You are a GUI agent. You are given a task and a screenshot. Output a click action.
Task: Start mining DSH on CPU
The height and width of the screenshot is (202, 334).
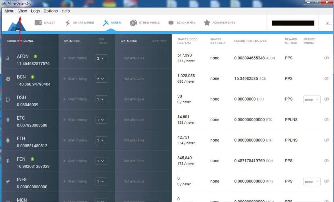click(75, 99)
